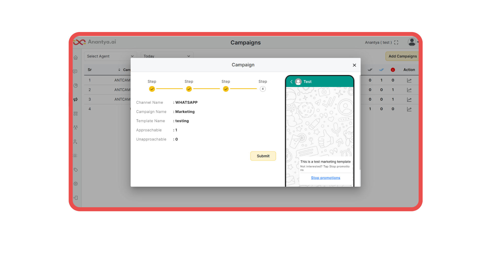Viewport: 481px width, 270px height.
Task: Click the Approachable label
Action: click(x=149, y=130)
